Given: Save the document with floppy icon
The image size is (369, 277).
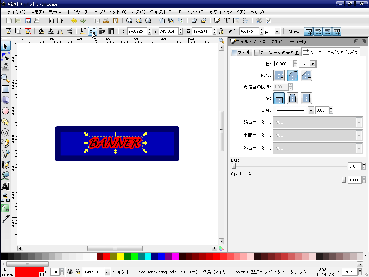Looking at the screenshot, I should click(27, 21).
